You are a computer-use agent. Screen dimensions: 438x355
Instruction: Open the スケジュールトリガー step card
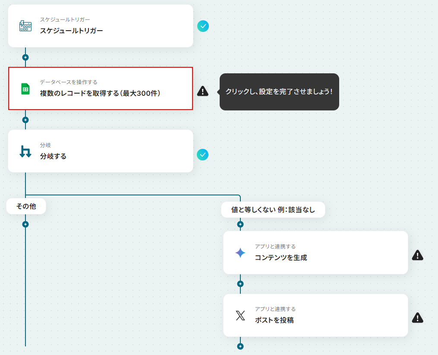(x=101, y=26)
